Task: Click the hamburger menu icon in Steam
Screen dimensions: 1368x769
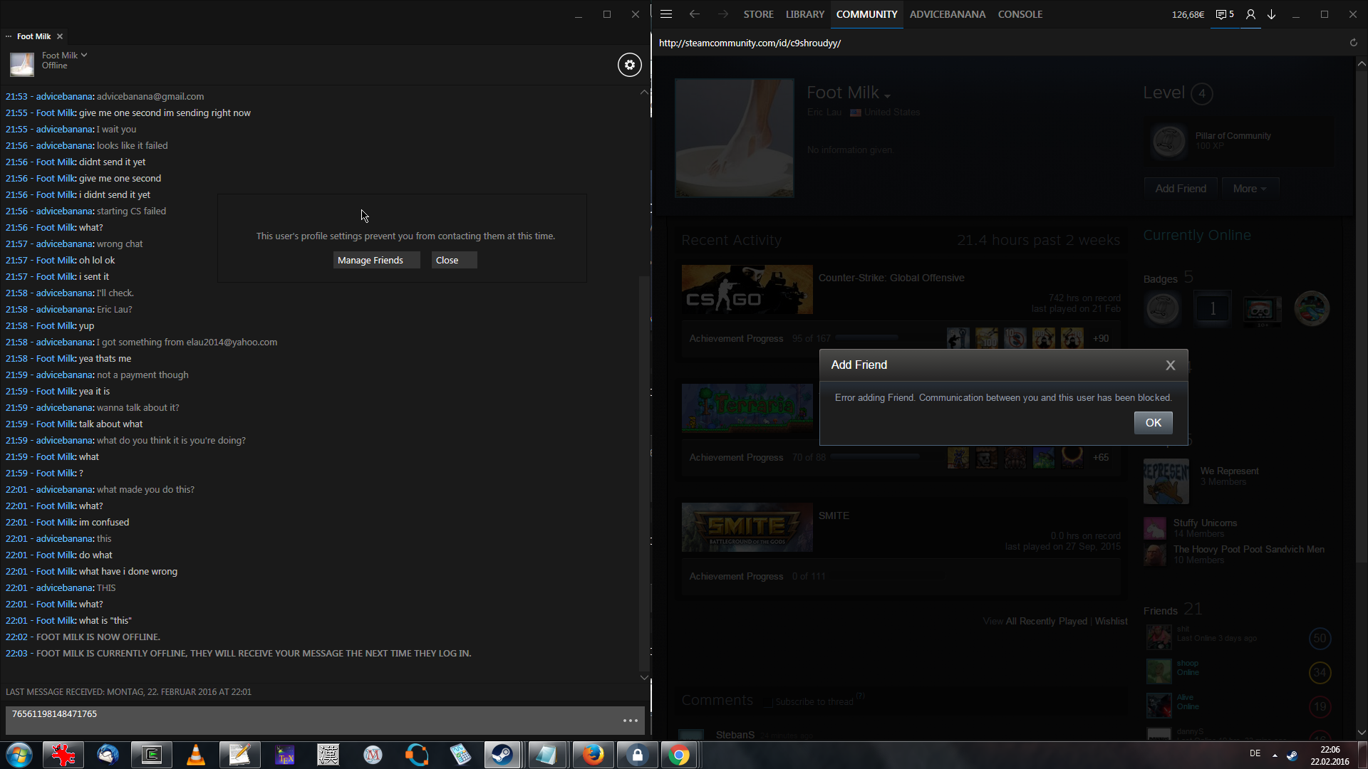Action: (x=666, y=14)
